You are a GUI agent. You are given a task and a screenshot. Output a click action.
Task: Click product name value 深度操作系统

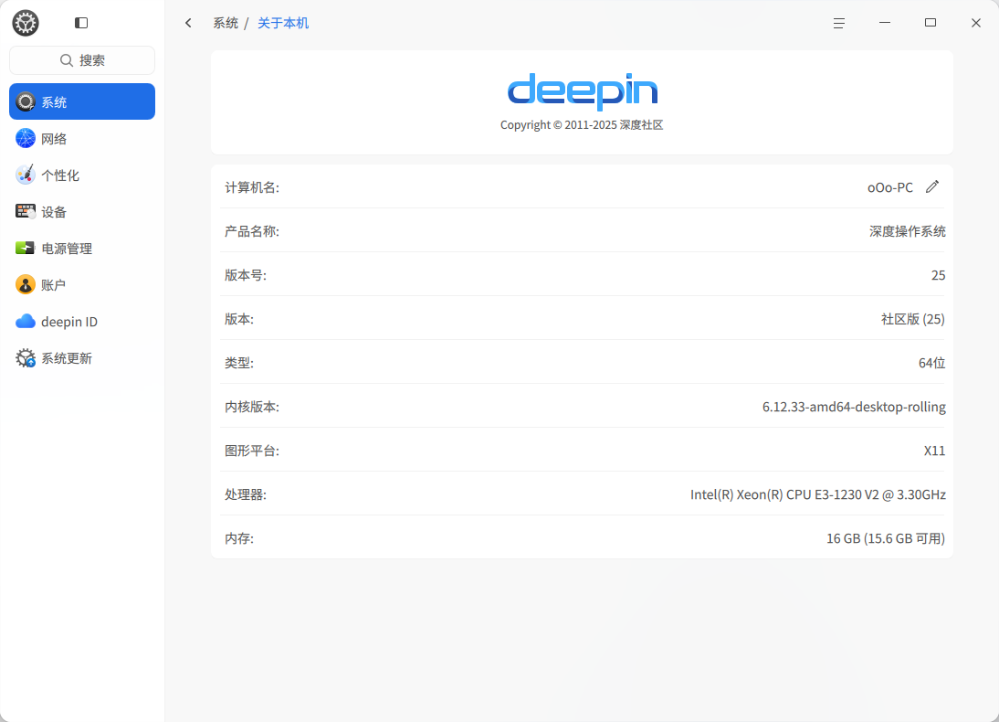[x=908, y=231]
